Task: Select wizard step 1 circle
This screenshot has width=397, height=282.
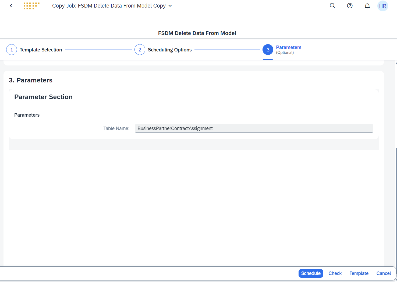Action: 11,50
